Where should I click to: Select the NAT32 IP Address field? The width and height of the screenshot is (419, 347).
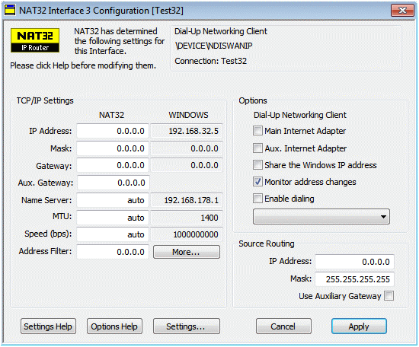click(113, 131)
